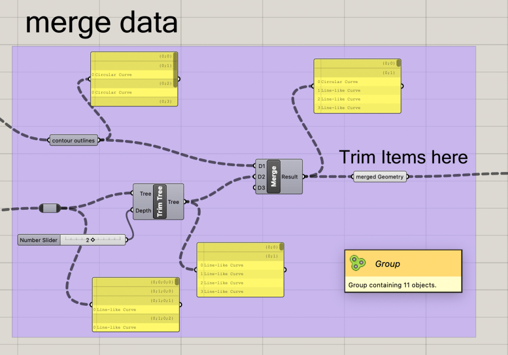
Task: Select the contour outlines parameter
Action: tap(73, 141)
